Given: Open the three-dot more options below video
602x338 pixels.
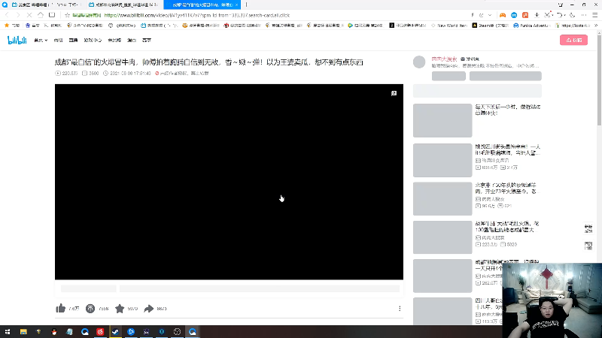Looking at the screenshot, I should 400,309.
